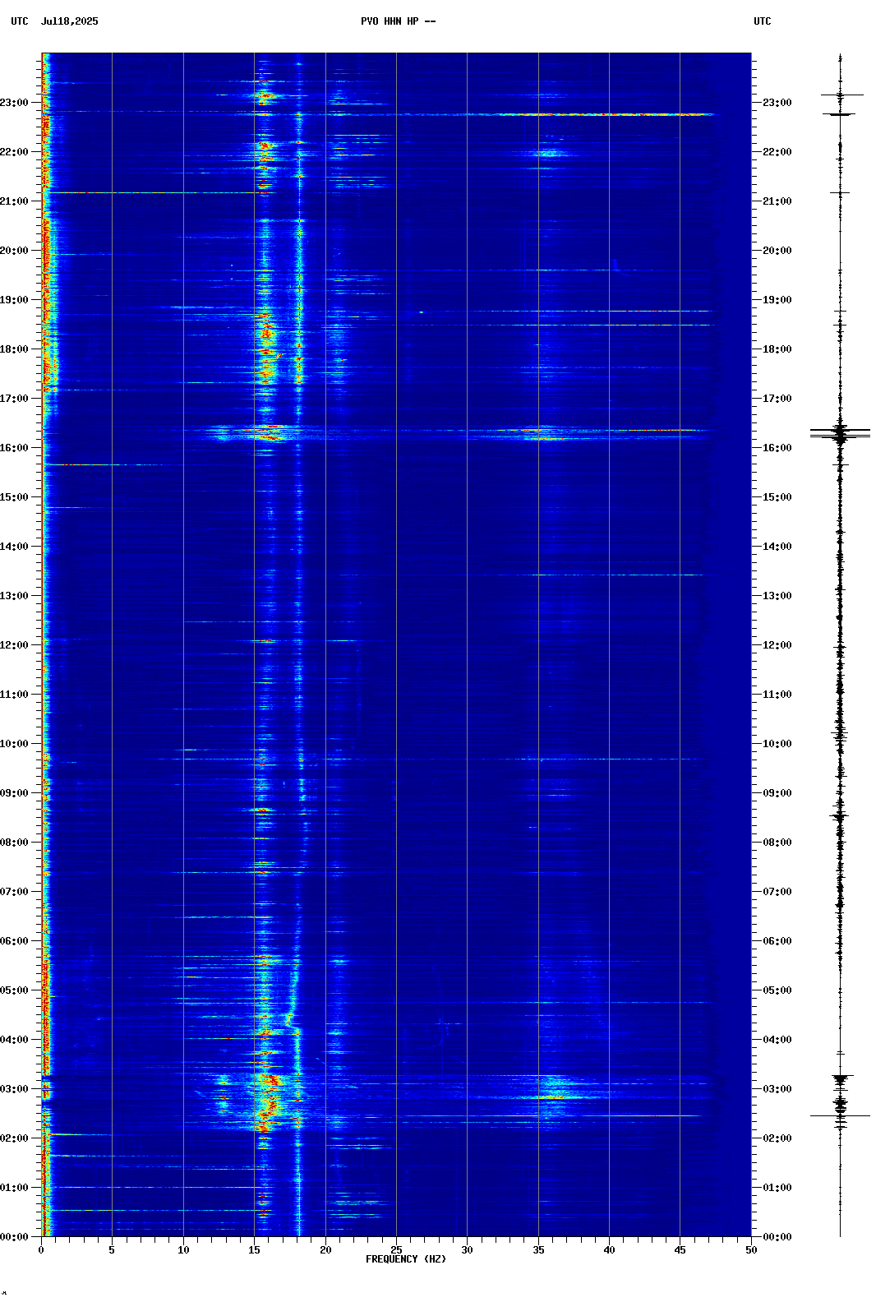Click the UTC label beside the date
The width and height of the screenshot is (876, 1302).
click(x=19, y=21)
